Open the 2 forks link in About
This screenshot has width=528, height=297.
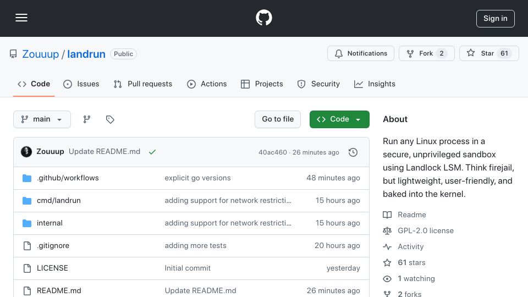409,294
